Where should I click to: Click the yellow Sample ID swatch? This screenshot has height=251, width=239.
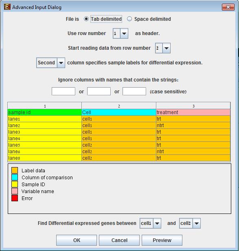(x=15, y=184)
